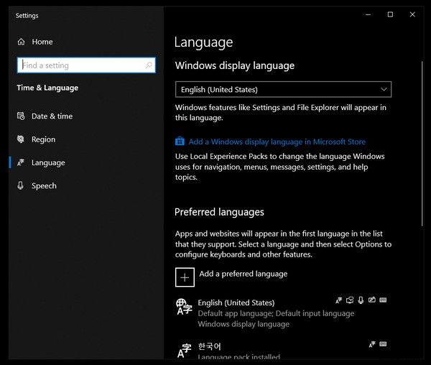431x365 pixels.
Task: Click Add a preferred language label
Action: (243, 274)
